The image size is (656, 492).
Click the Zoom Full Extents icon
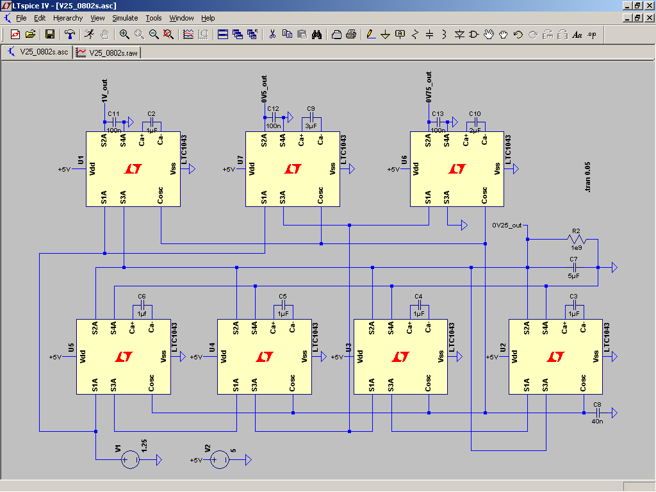[168, 35]
